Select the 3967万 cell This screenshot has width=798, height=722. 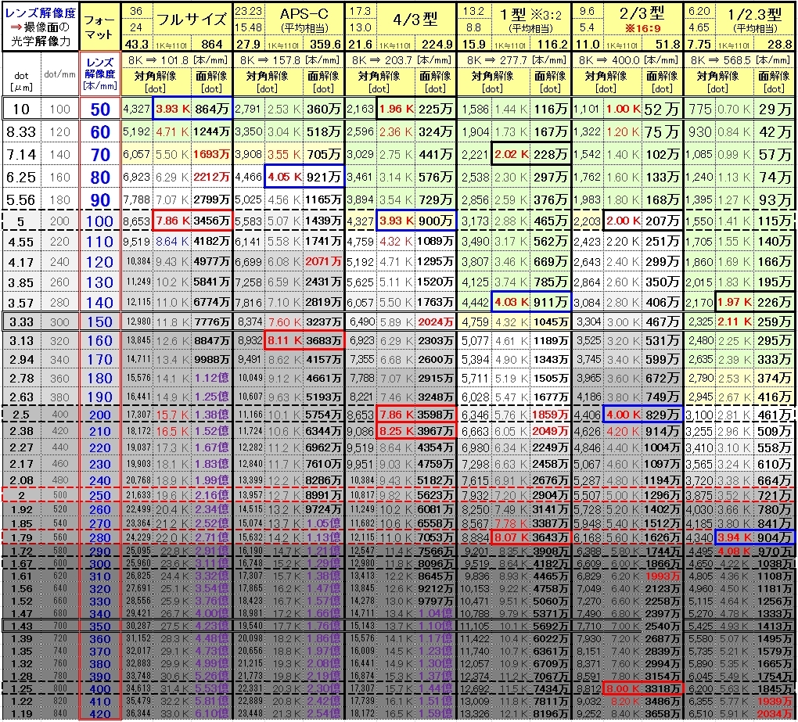click(x=436, y=431)
